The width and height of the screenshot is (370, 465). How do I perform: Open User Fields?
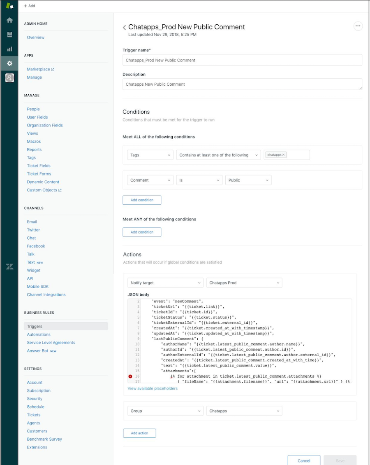tap(37, 117)
